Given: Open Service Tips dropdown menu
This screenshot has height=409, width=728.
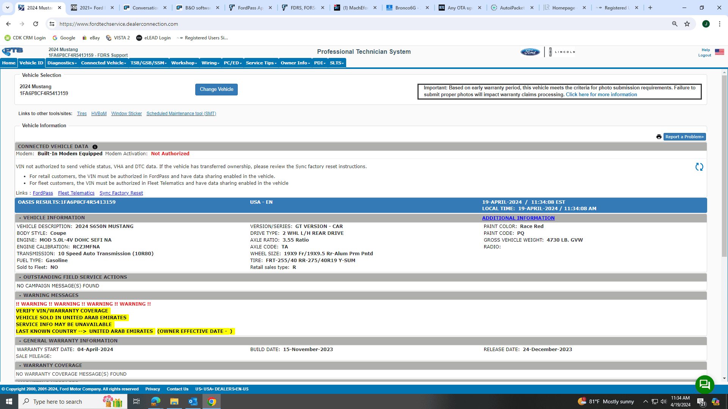Looking at the screenshot, I should [261, 63].
